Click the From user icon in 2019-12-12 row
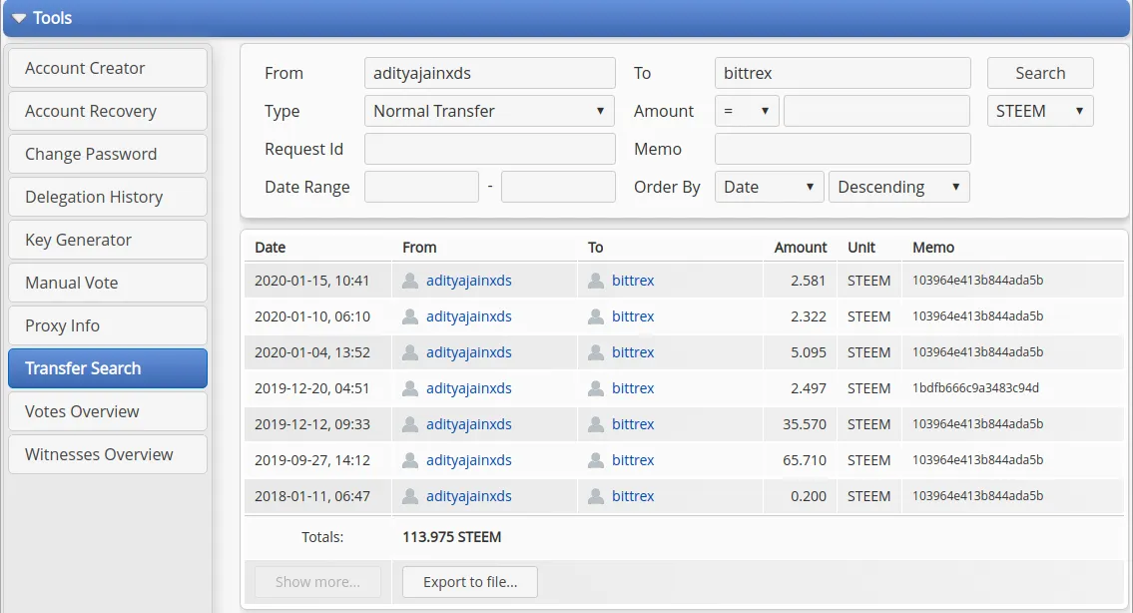Viewport: 1133px width, 613px height. [x=409, y=424]
